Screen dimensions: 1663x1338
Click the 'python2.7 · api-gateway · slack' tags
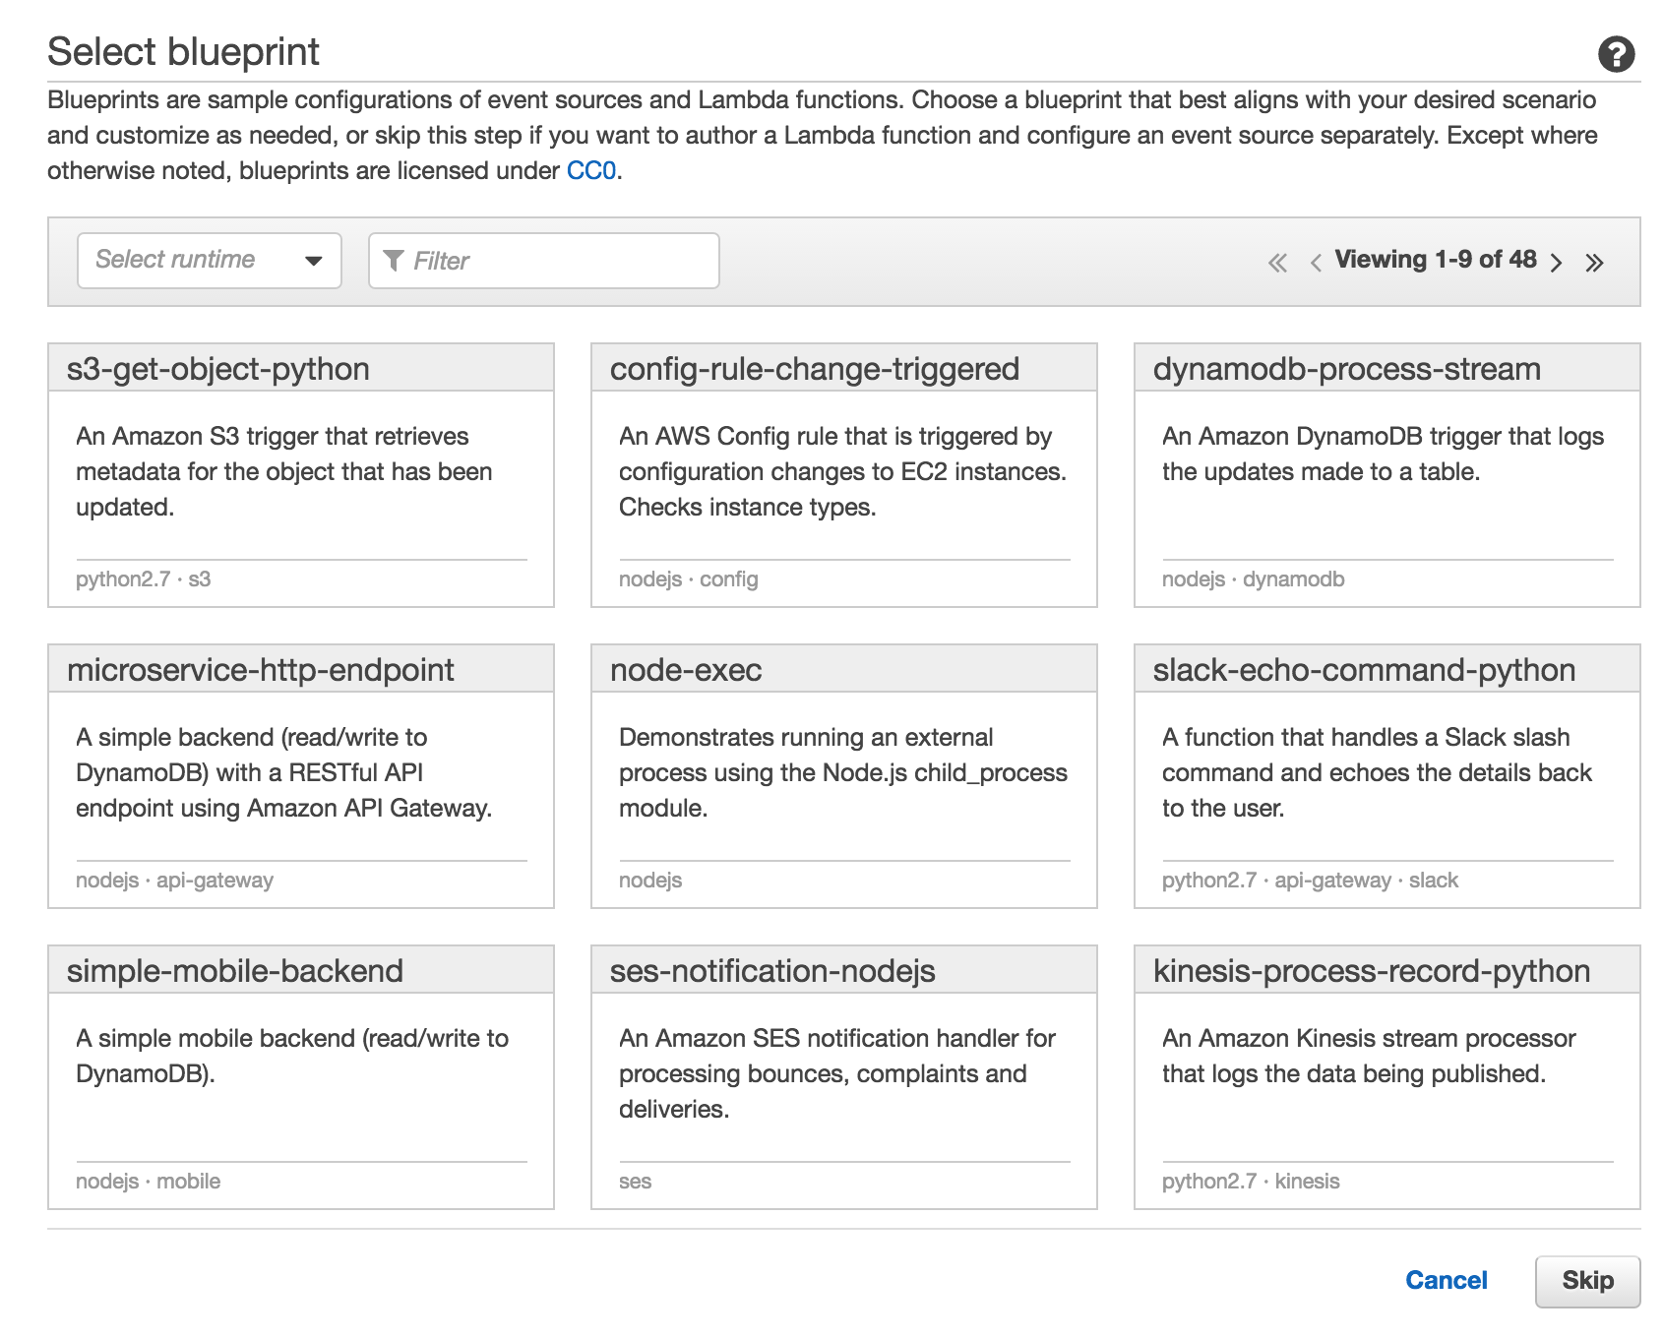(1311, 881)
